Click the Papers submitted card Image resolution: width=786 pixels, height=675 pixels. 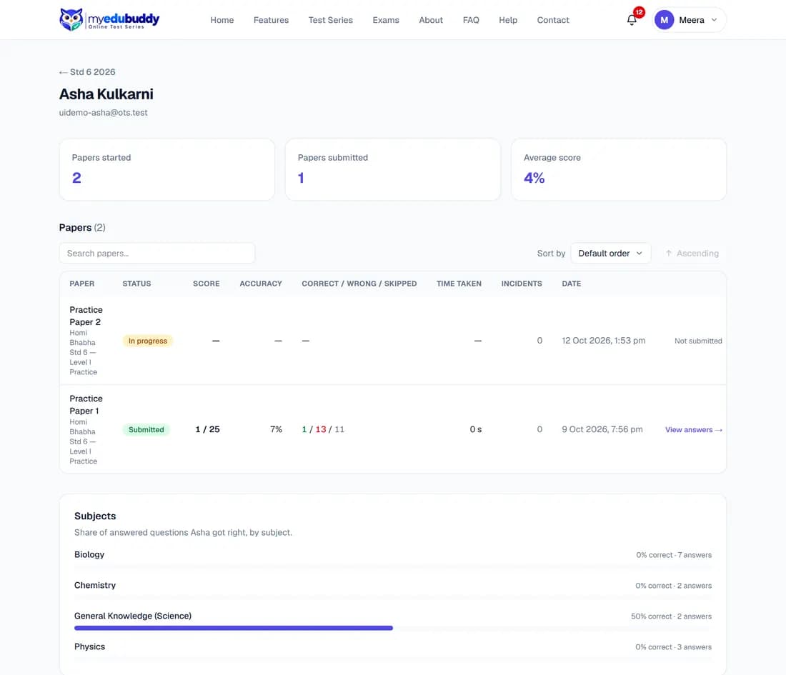[x=393, y=170]
